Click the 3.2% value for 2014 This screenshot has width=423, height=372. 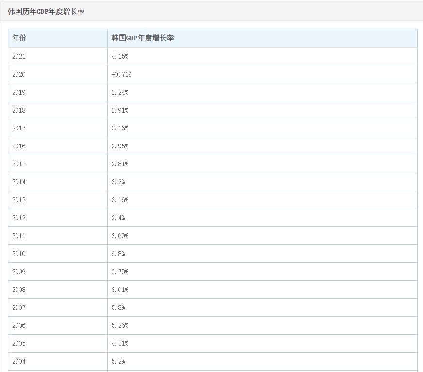[118, 182]
